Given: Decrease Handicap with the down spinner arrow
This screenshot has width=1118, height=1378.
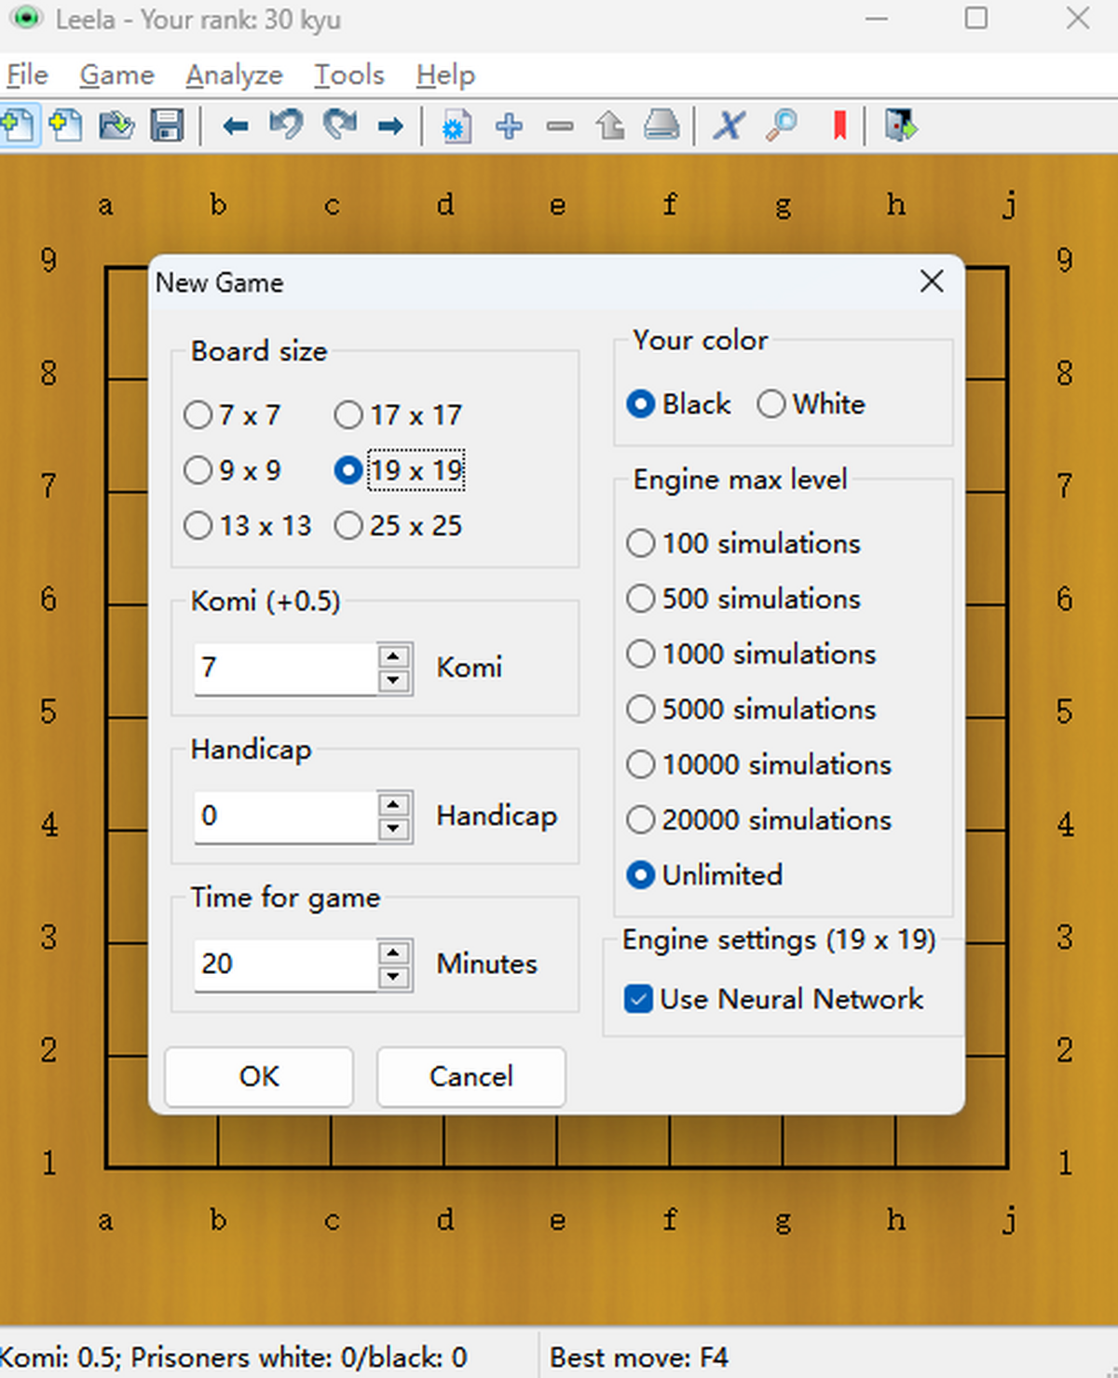Looking at the screenshot, I should coord(394,829).
